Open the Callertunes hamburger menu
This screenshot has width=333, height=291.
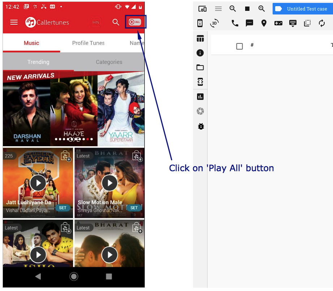[x=14, y=22]
